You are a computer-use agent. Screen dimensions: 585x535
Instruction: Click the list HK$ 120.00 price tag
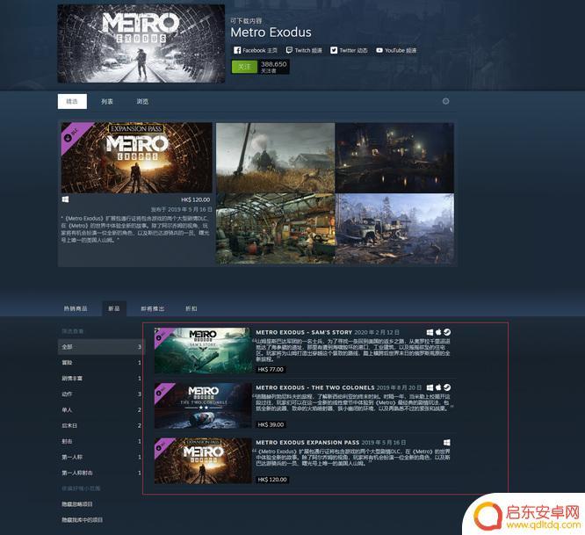pos(272,480)
